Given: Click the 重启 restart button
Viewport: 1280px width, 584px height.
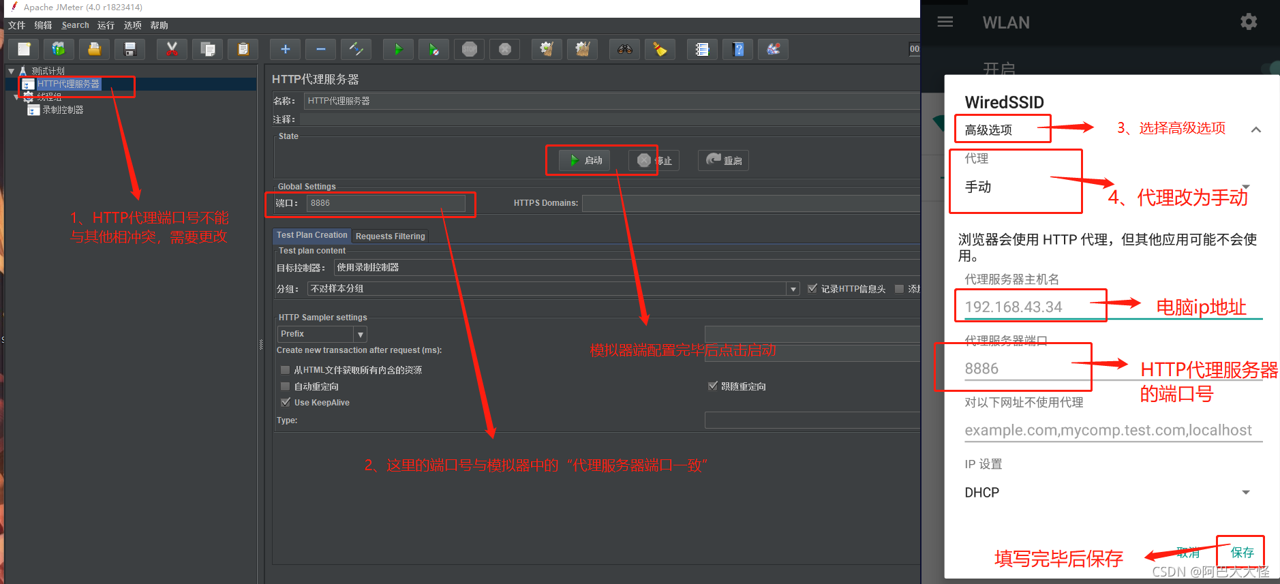Looking at the screenshot, I should 724,160.
